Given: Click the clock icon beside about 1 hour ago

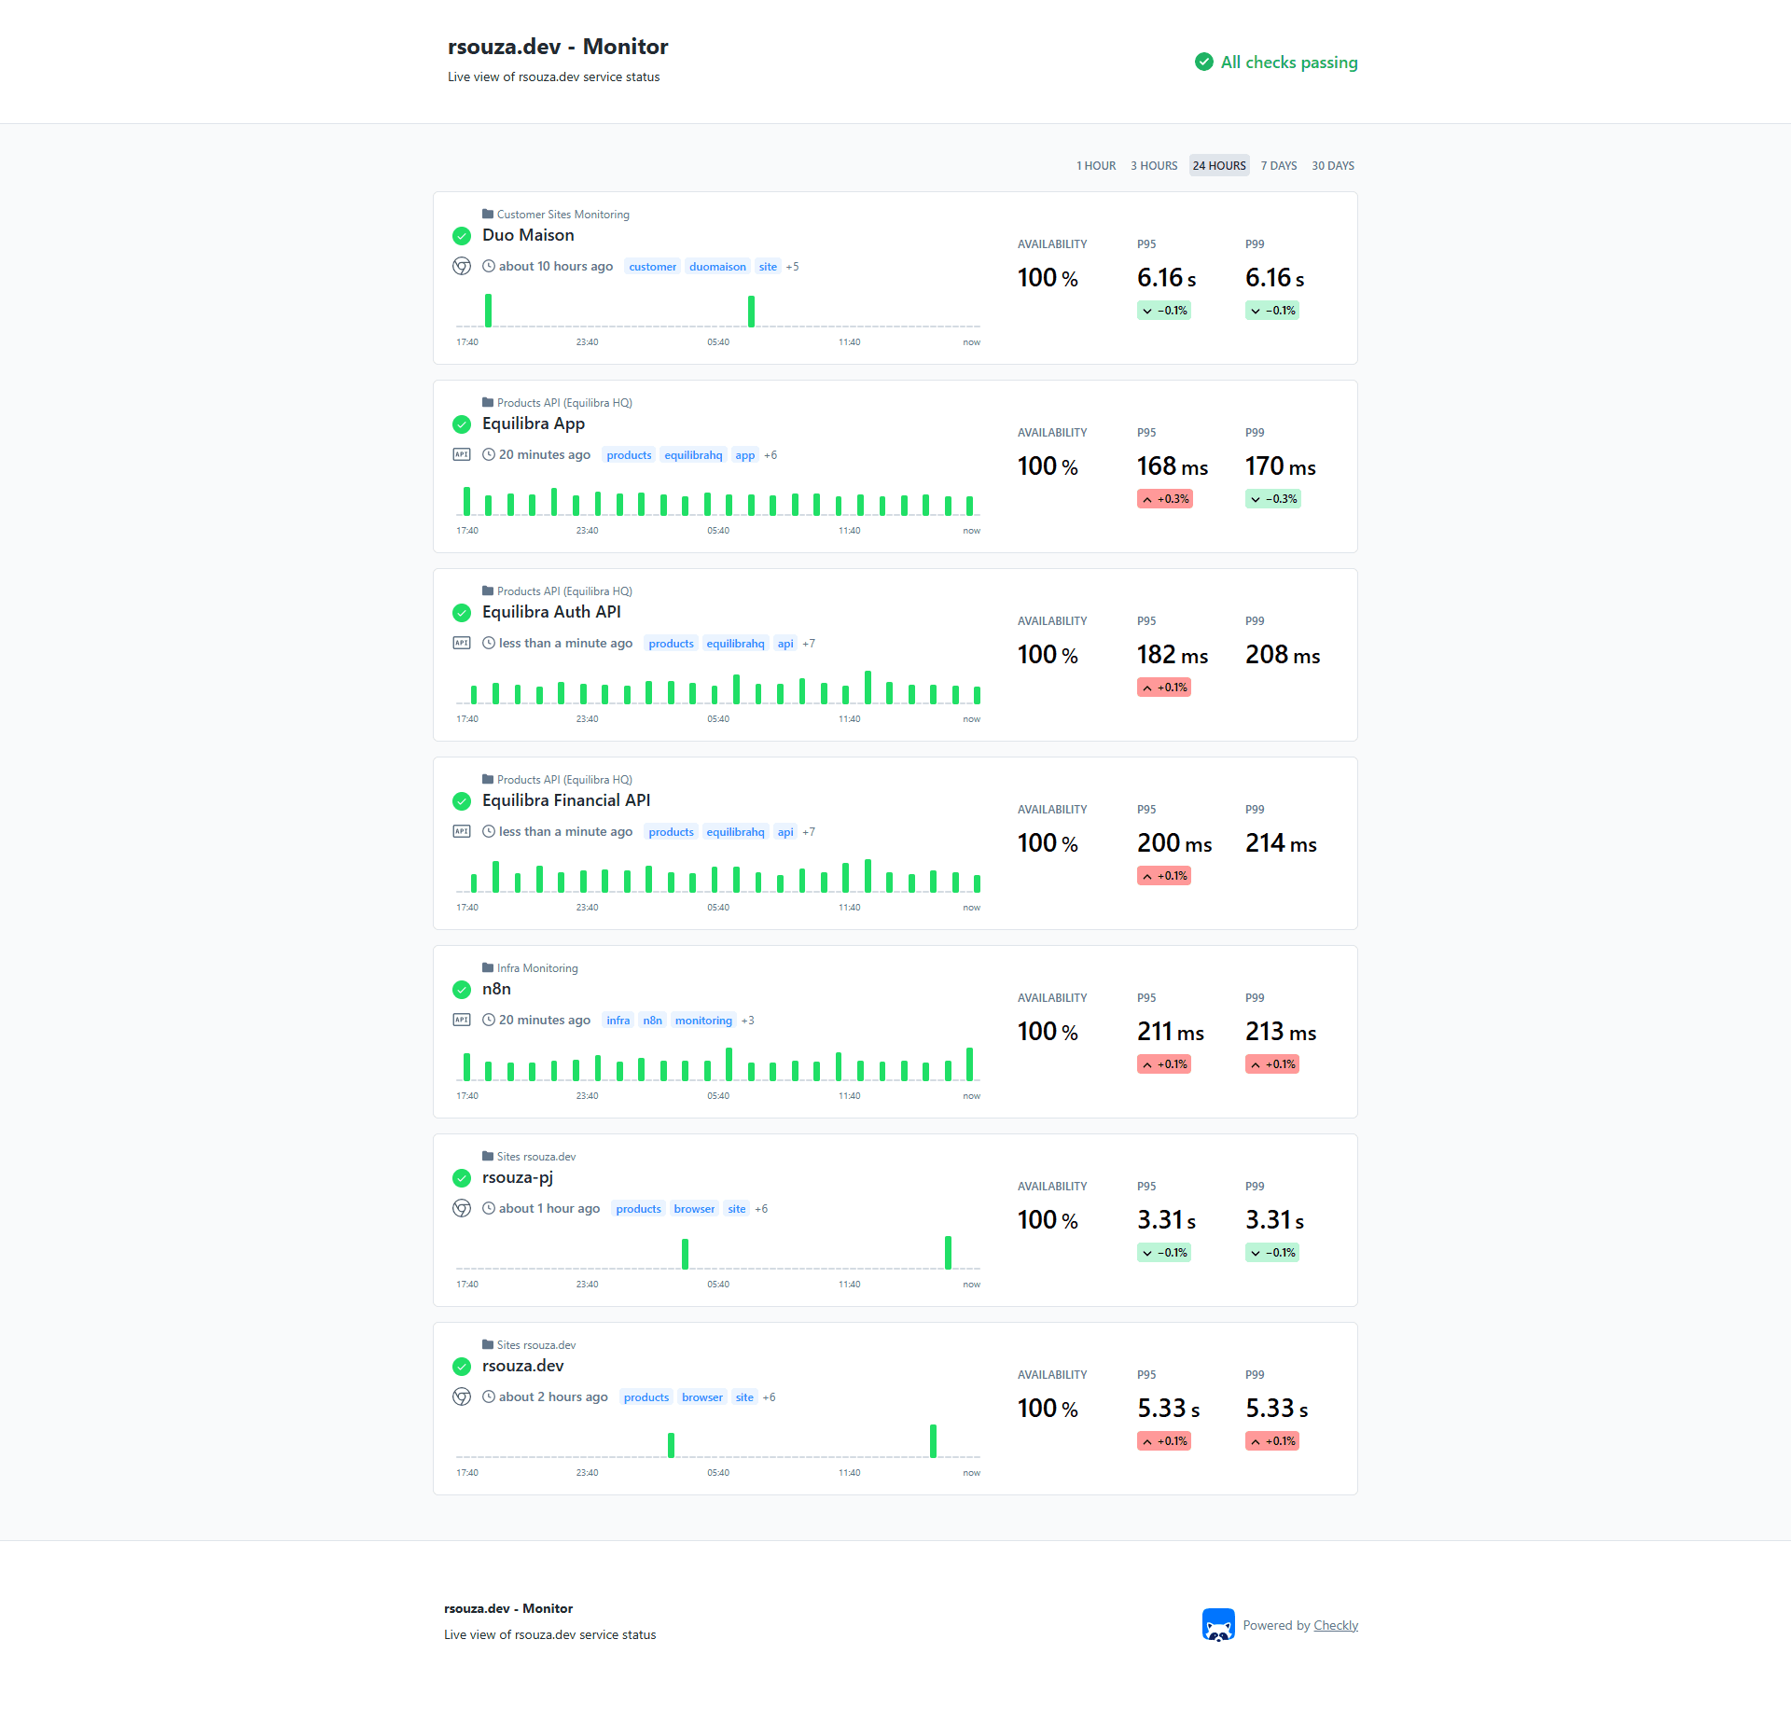Looking at the screenshot, I should [x=489, y=1208].
